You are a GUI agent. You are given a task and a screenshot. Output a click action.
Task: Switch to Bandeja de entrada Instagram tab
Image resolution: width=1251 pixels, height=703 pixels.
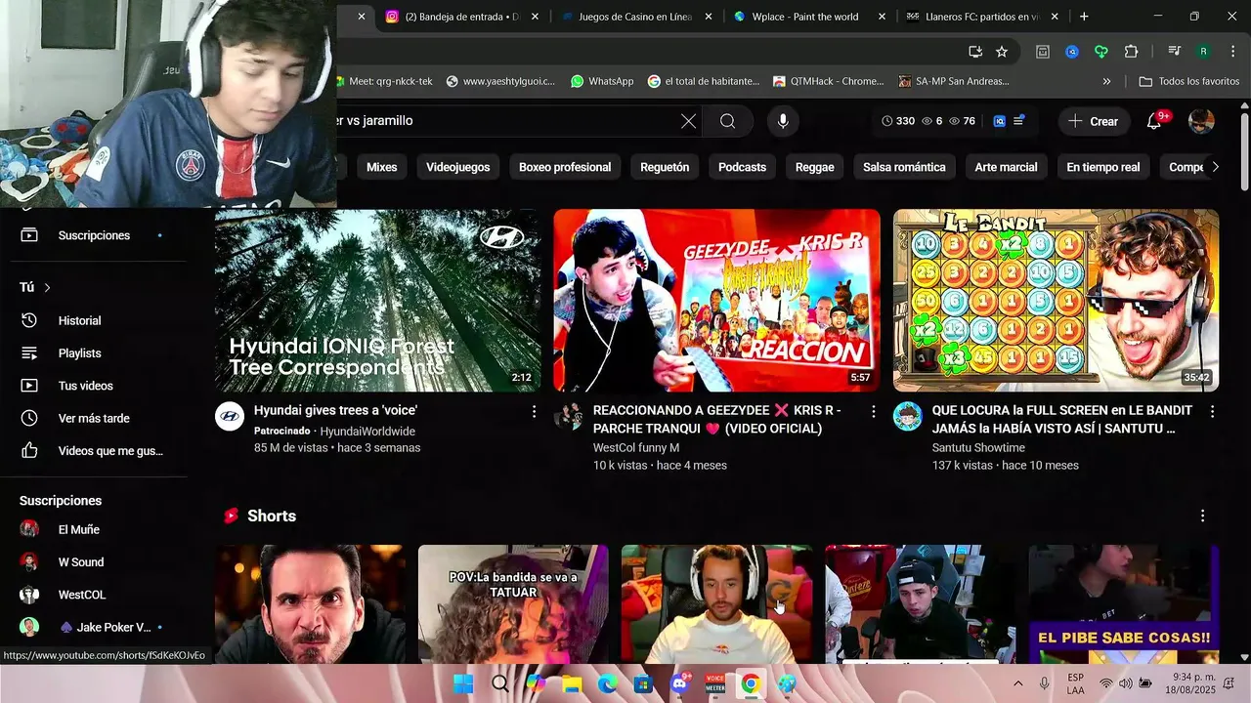[x=460, y=17]
